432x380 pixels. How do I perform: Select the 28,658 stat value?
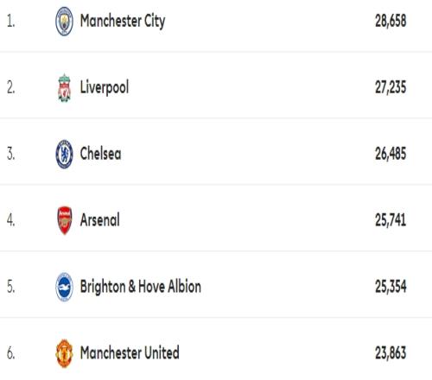(x=391, y=22)
